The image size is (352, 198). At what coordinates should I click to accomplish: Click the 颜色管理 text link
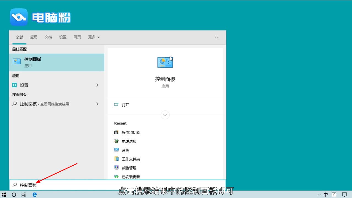(129, 168)
